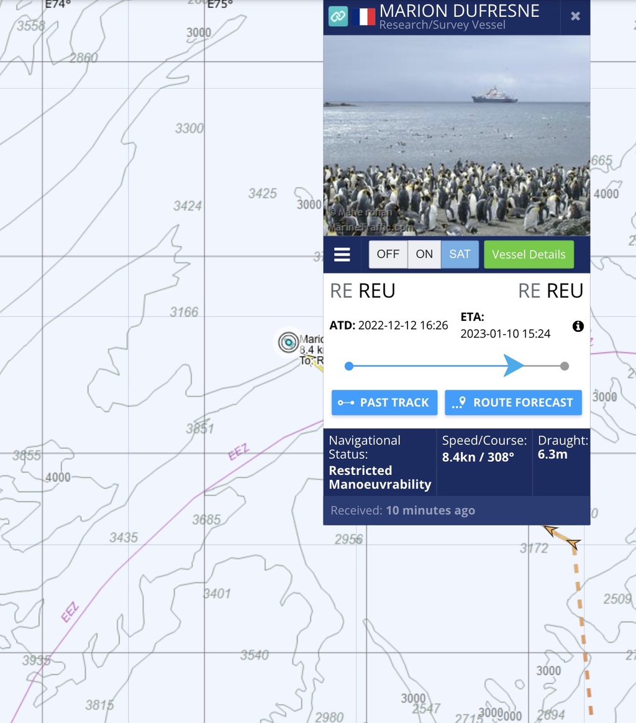Click the departure dot on voyage progress
Viewport: 636px width, 723px height.
[349, 366]
